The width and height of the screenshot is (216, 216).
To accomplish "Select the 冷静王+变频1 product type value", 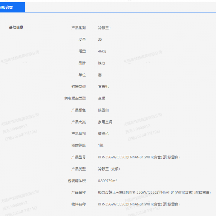I will [109, 169].
